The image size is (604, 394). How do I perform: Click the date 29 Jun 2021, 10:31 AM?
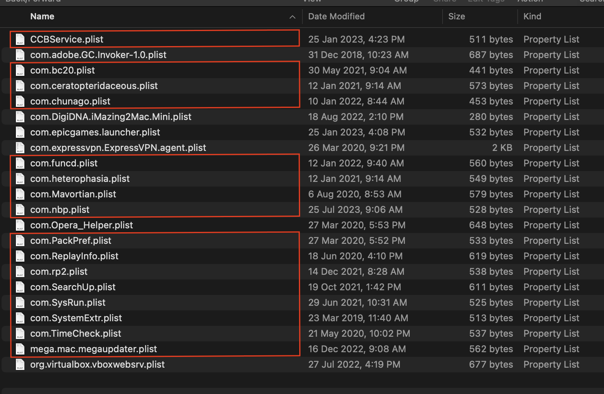coord(357,302)
